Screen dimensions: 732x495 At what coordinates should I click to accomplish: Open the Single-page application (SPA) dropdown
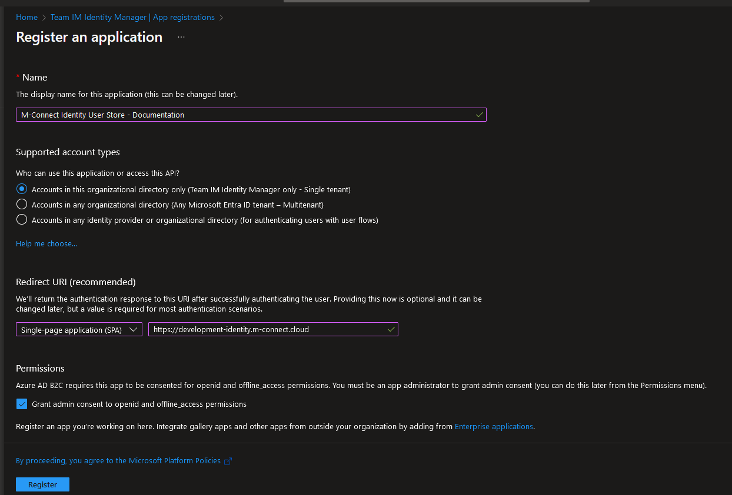(79, 329)
